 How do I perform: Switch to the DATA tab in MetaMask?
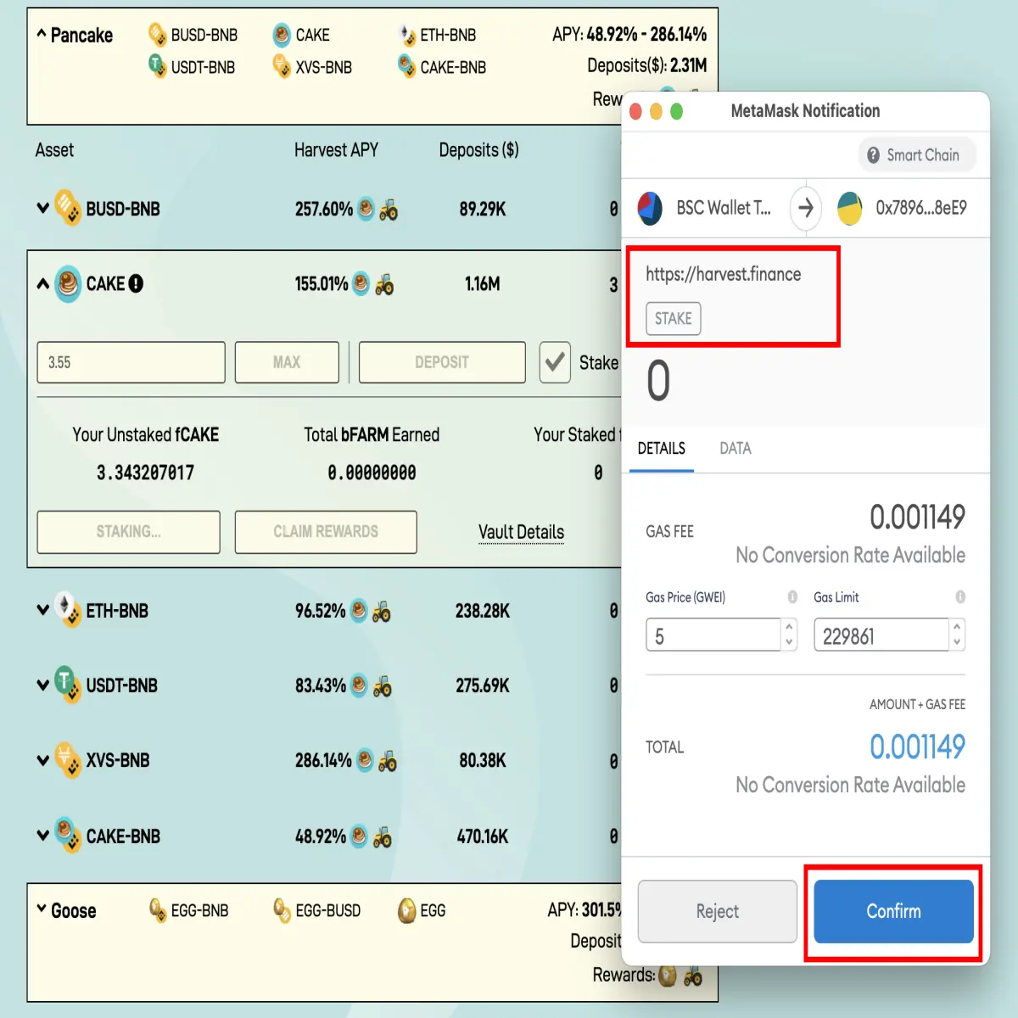pyautogui.click(x=736, y=448)
